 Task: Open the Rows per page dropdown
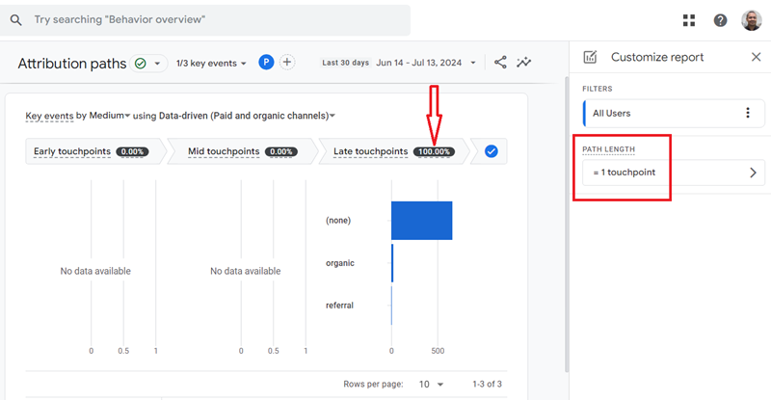click(431, 385)
